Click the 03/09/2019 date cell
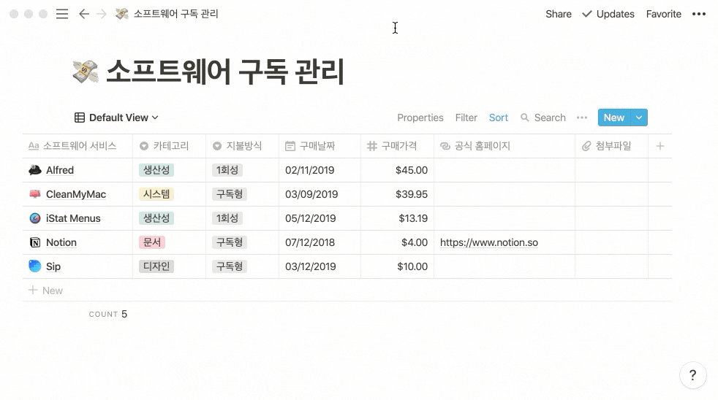The width and height of the screenshot is (718, 400). [x=320, y=194]
